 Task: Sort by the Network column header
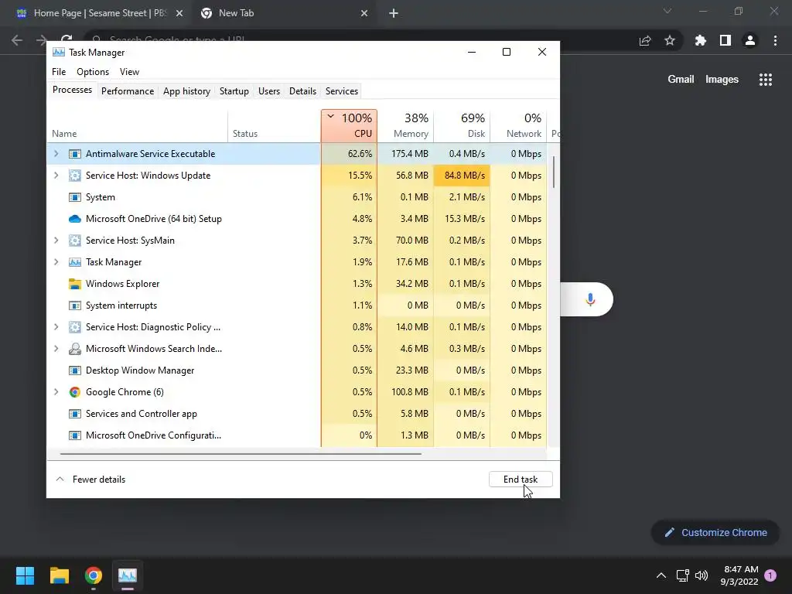tap(519, 126)
